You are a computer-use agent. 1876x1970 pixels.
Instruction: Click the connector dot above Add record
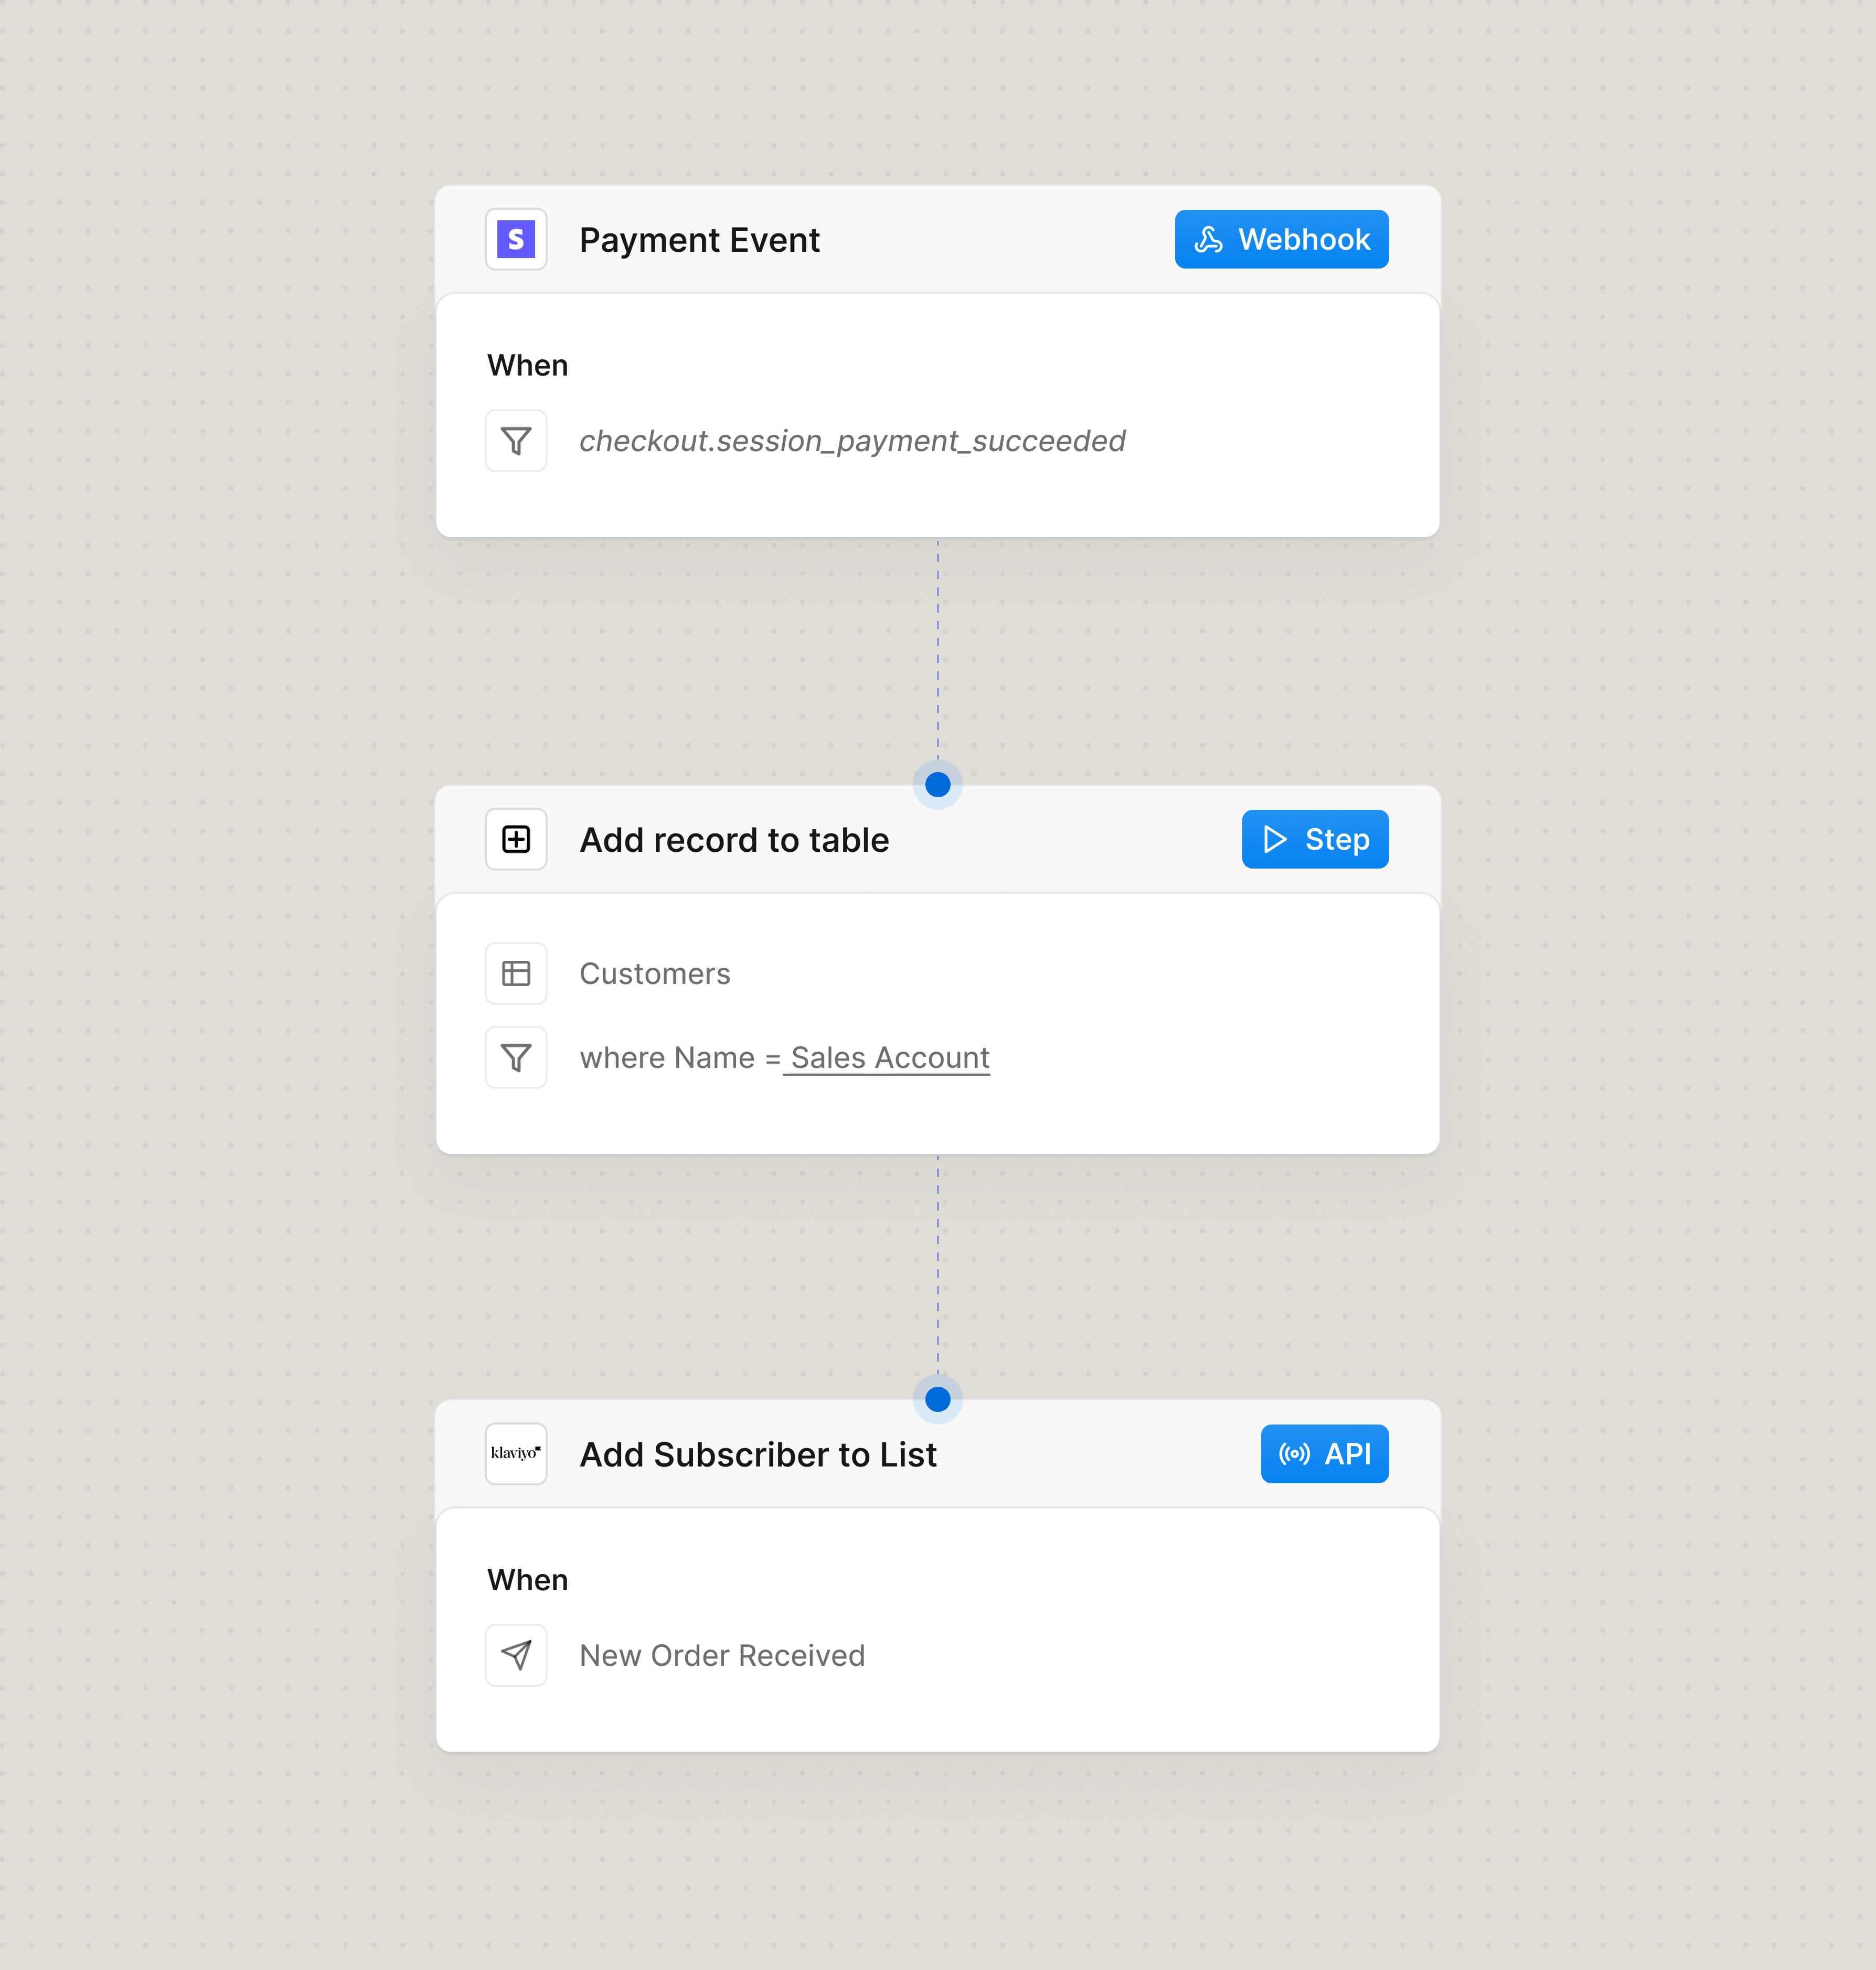click(937, 785)
